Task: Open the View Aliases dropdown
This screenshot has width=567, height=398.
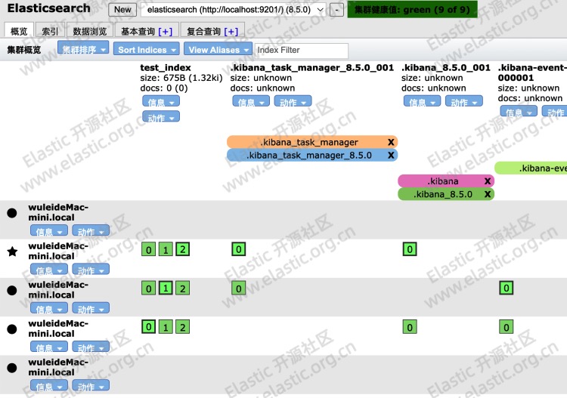Action: coord(218,50)
